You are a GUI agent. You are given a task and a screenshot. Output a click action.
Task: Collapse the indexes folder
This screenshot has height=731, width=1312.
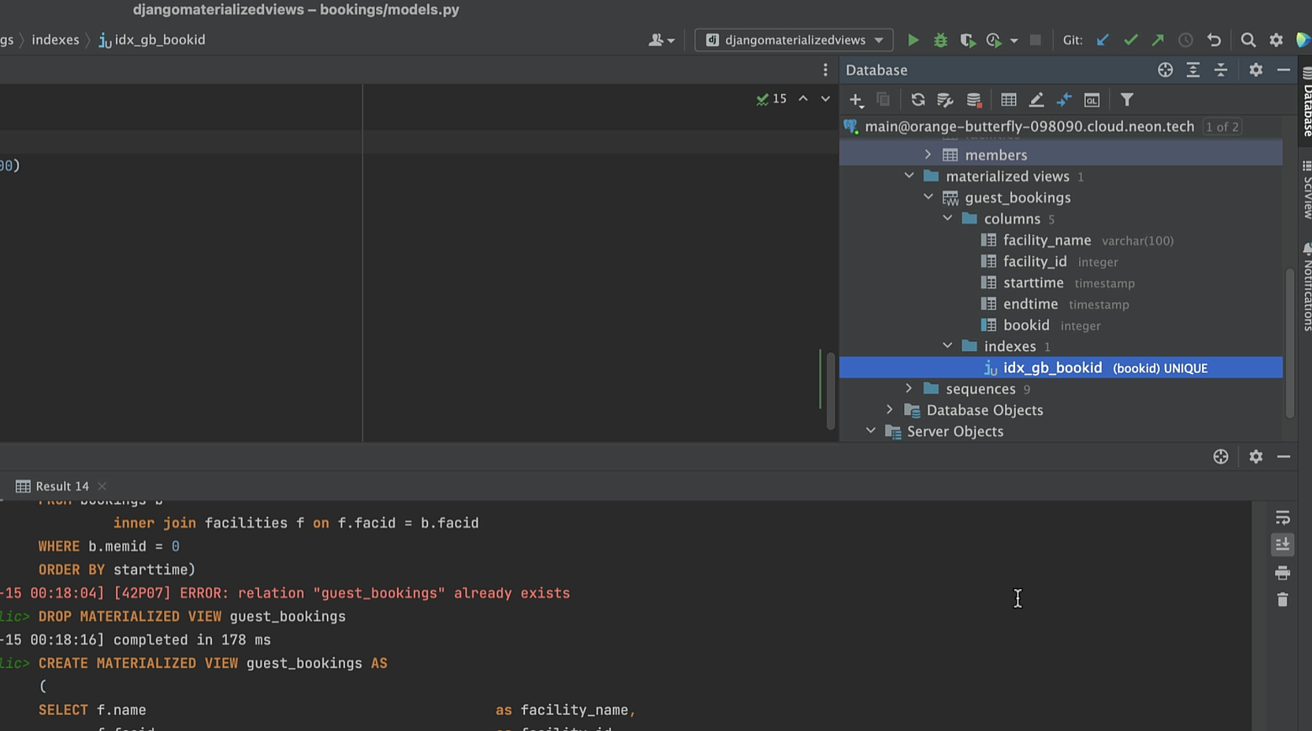(948, 346)
